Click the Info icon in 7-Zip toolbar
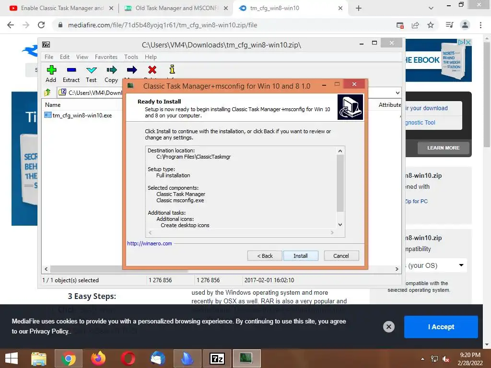 click(172, 69)
